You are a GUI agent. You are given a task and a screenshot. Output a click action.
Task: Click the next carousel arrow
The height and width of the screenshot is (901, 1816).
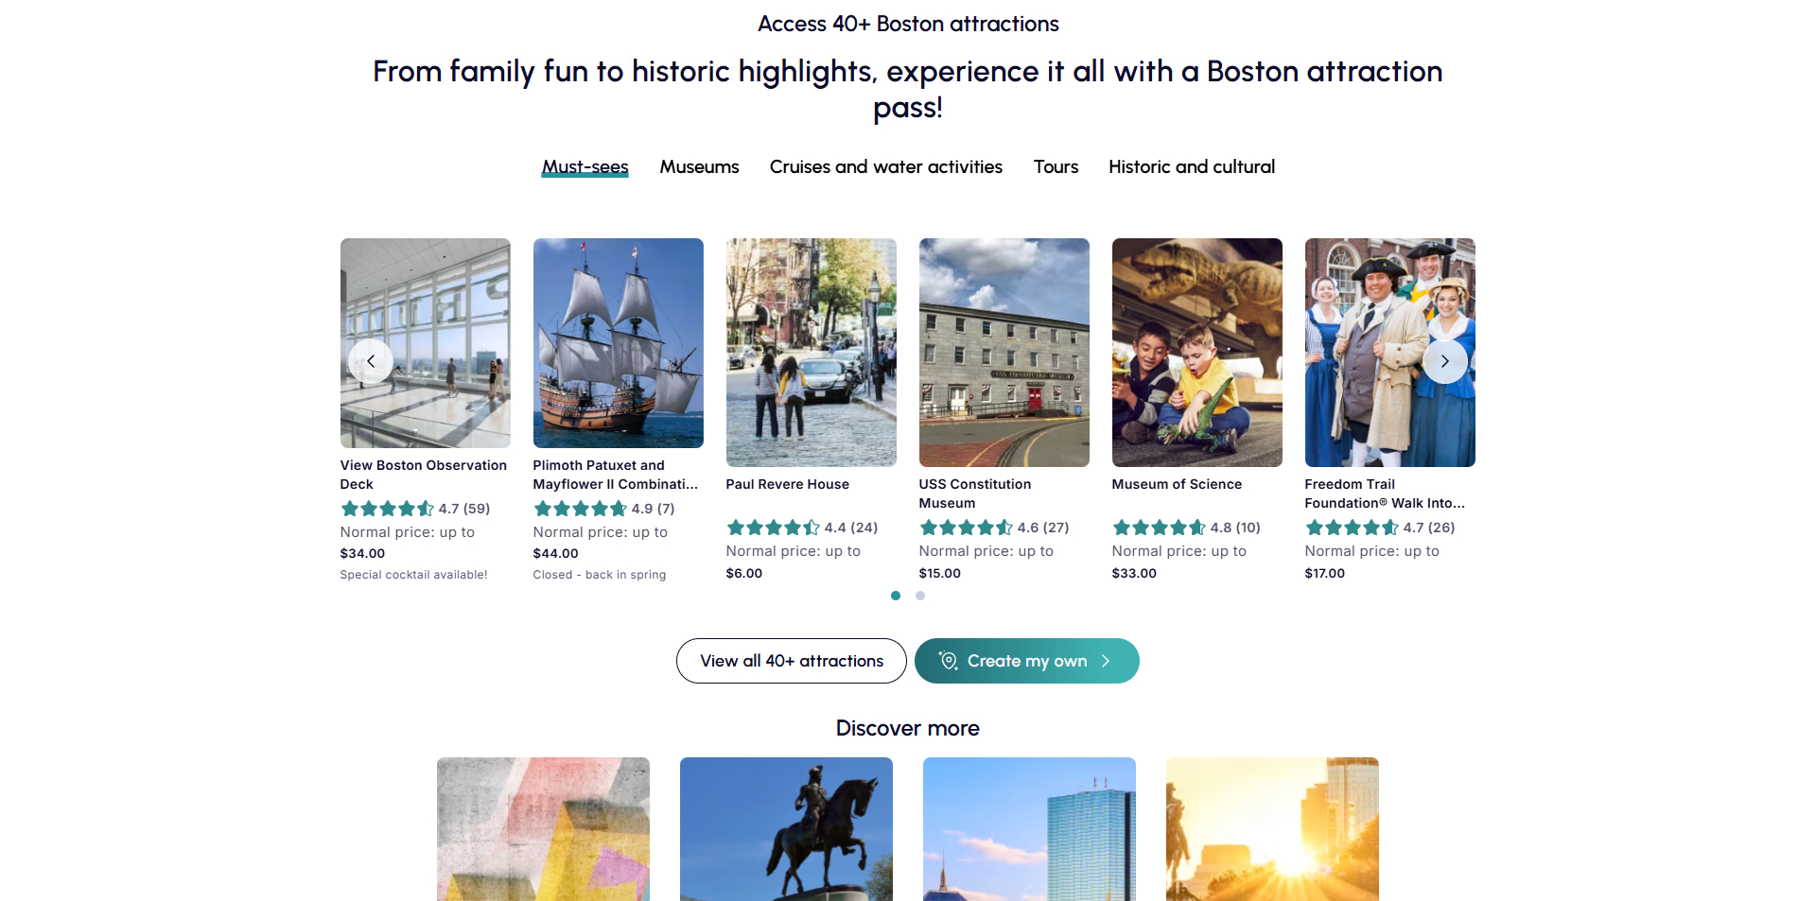click(1444, 361)
